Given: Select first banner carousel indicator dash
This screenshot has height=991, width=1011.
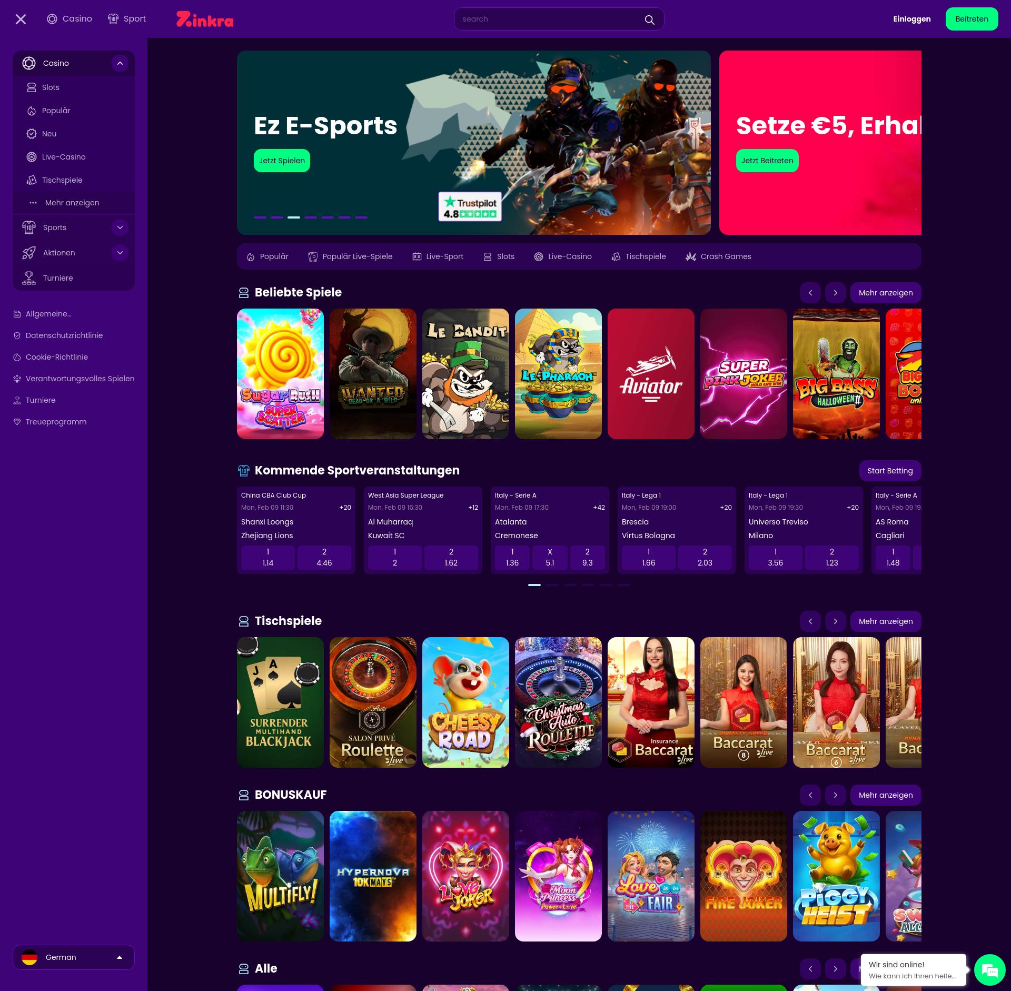Looking at the screenshot, I should [260, 217].
